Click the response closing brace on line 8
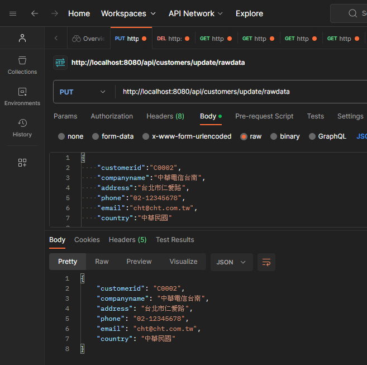The height and width of the screenshot is (365, 367). coord(82,349)
